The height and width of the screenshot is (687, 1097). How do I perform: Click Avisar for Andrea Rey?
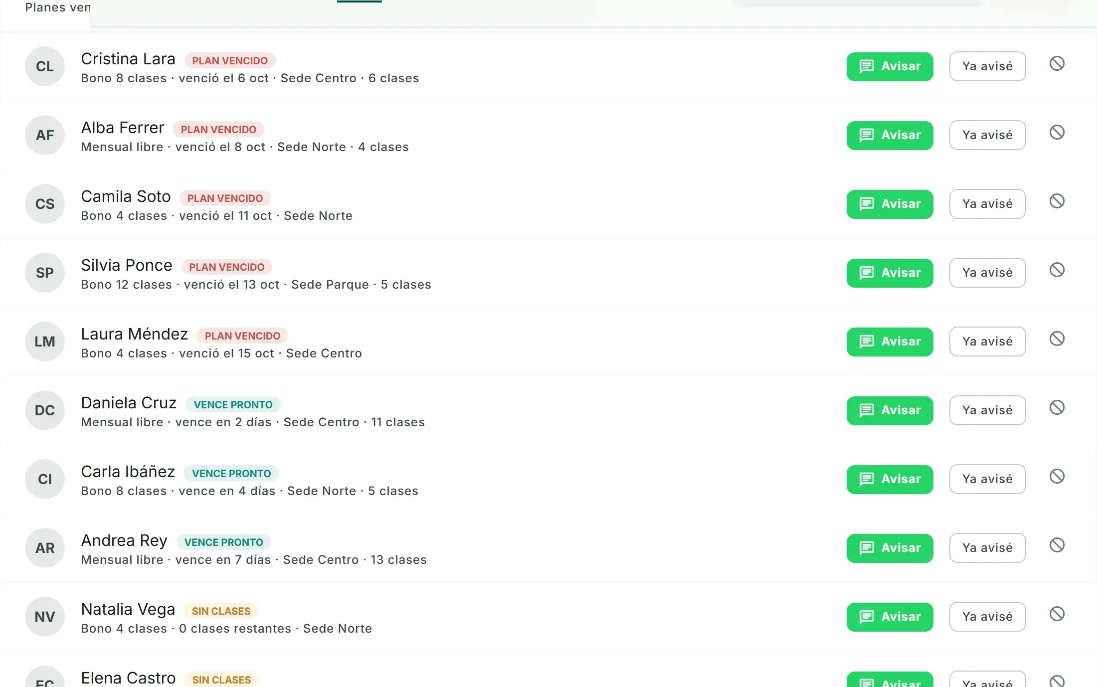pyautogui.click(x=890, y=548)
